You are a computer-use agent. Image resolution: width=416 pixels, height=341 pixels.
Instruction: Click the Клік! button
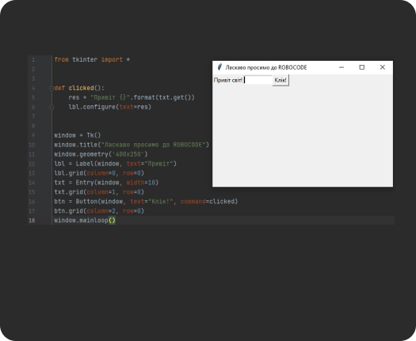pos(281,80)
